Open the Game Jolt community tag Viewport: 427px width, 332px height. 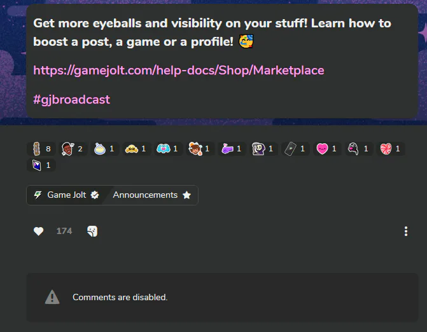pos(66,195)
